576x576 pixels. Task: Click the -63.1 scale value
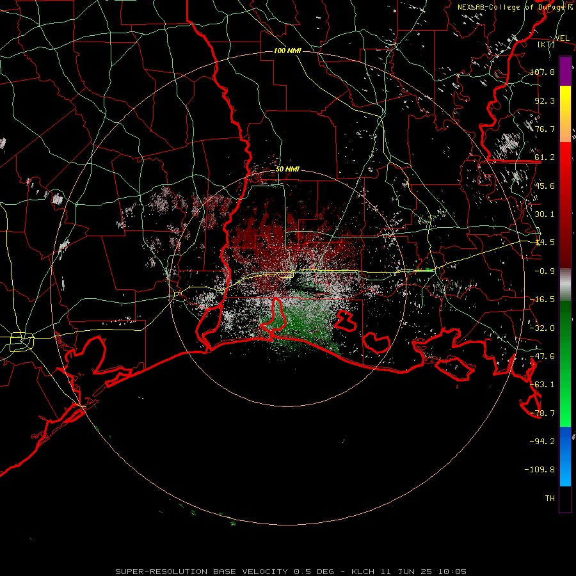(x=542, y=385)
